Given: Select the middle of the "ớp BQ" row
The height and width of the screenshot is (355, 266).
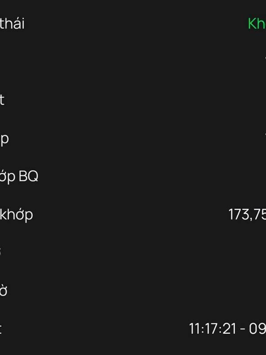Looking at the screenshot, I should [133, 177].
